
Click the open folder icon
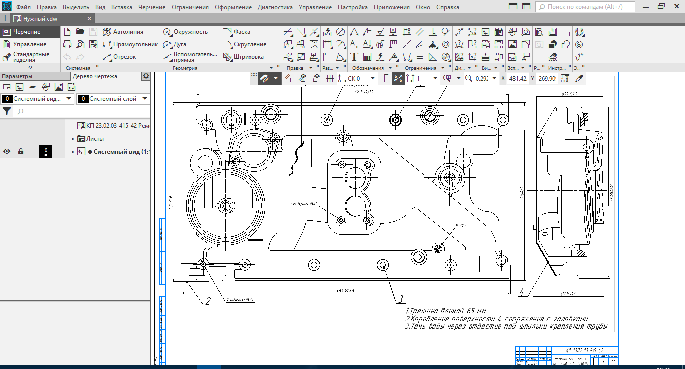point(80,31)
